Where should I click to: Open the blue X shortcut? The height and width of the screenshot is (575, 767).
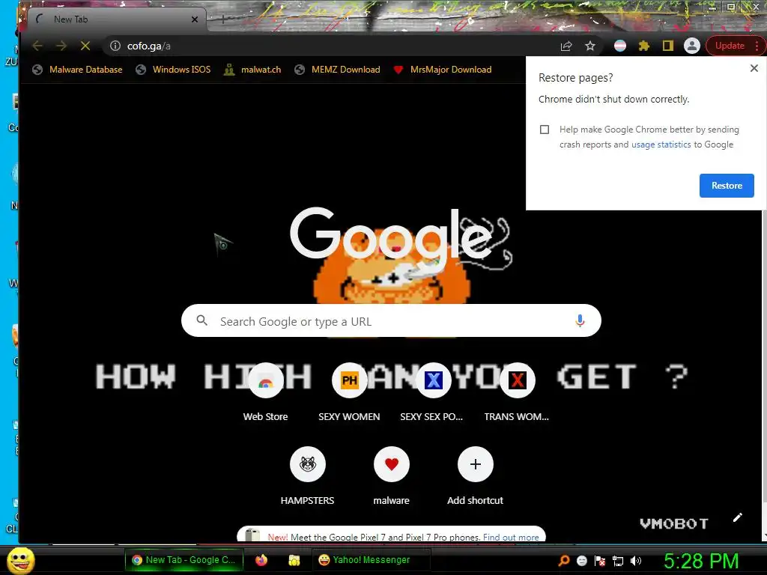(433, 380)
